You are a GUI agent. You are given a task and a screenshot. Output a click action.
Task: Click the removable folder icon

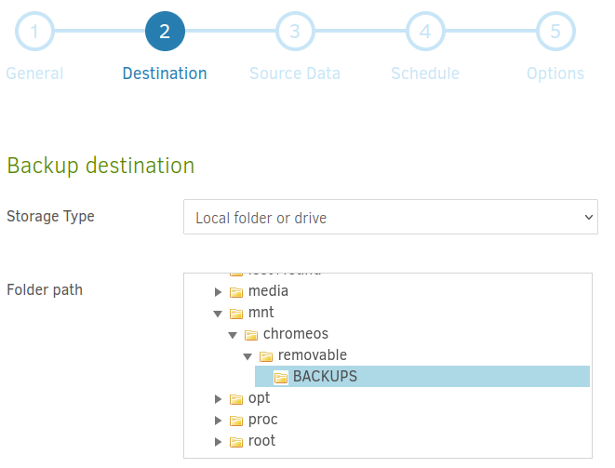tap(266, 356)
